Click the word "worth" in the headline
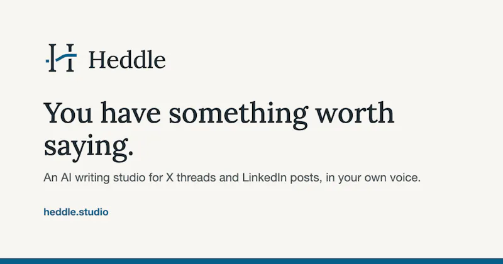The width and height of the screenshot is (503, 264). click(355, 113)
